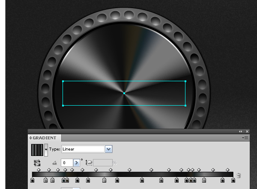
Task: Cycle panel view via Gradient tab arrows
Action: (x=30, y=138)
